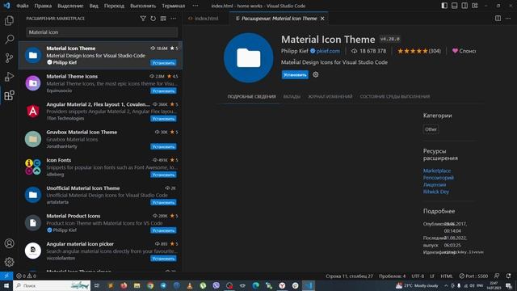This screenshot has width=517, height=291.
Task: Click the Sponsor heart link
Action: coord(464,51)
